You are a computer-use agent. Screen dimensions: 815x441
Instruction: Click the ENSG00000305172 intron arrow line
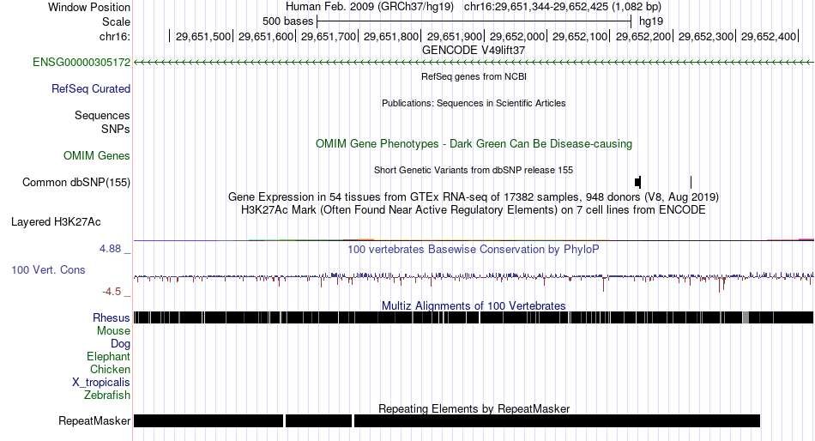tap(474, 63)
